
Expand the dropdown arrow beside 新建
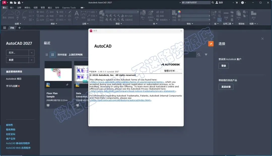[x=31, y=60]
